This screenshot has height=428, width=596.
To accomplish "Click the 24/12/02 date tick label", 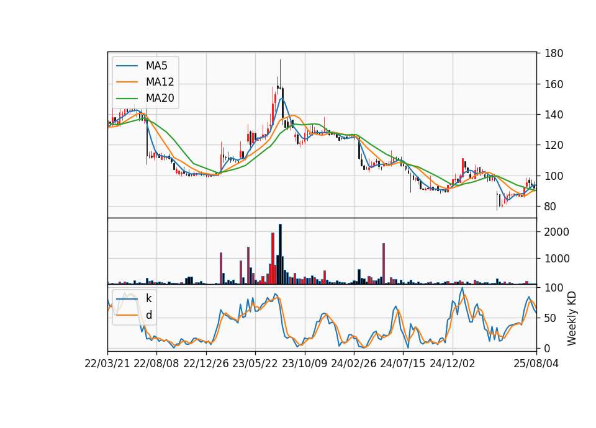I will coord(453,363).
